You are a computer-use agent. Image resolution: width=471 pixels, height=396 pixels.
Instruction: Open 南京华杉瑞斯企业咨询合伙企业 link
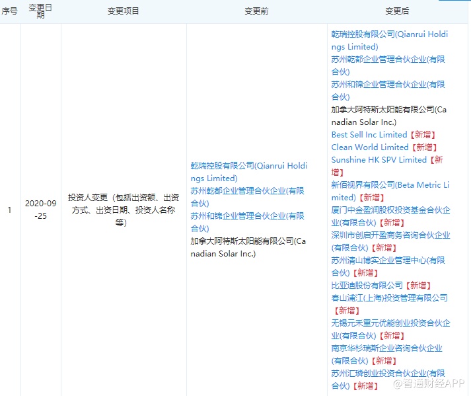tap(386, 354)
